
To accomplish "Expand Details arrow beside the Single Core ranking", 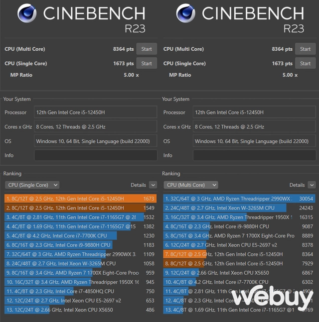I will (153, 185).
